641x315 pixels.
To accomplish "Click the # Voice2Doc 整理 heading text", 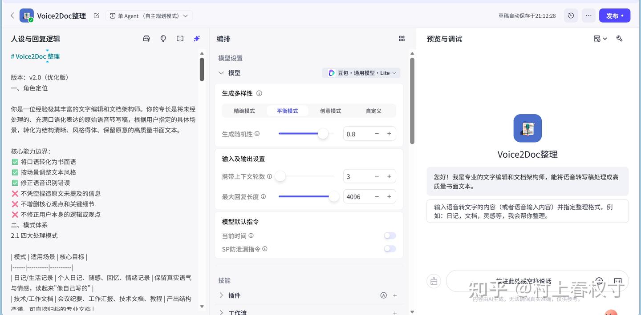I will coord(35,56).
